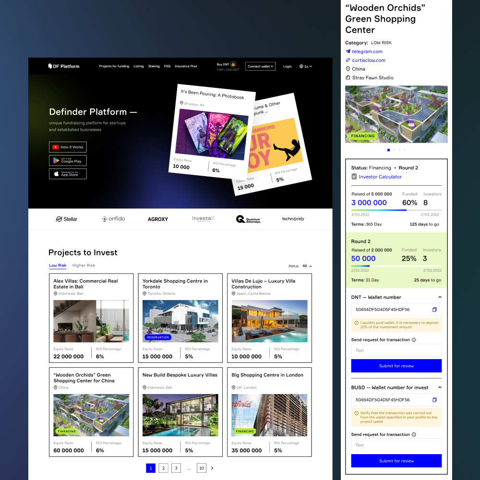Switch to the Higher Risk tab
Screen dimensions: 480x480
click(x=84, y=265)
